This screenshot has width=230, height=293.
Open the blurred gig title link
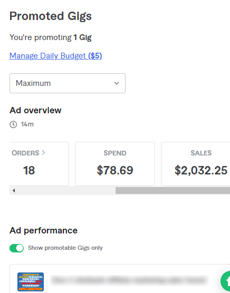coord(129,280)
